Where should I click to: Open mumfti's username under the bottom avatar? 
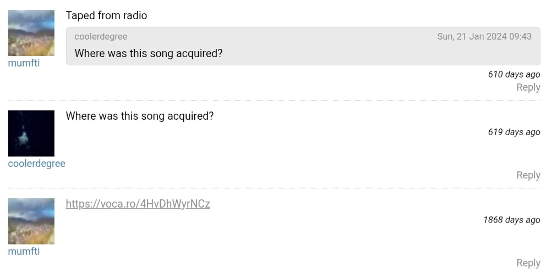(24, 252)
